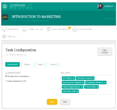The height and width of the screenshot is (110, 117).
Task: Click the Dashboard monitor icon
Action: 4,29
